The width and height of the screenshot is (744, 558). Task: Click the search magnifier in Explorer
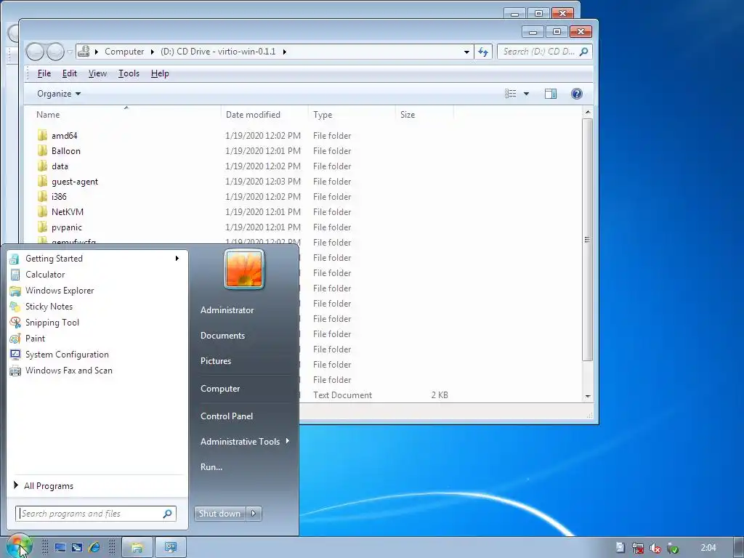click(583, 52)
